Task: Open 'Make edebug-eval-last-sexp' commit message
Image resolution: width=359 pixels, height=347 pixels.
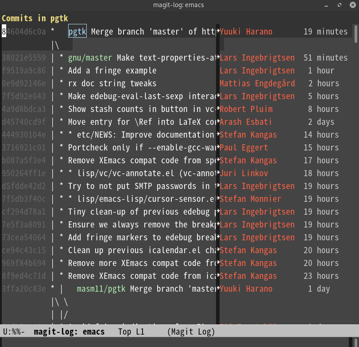Action: pyautogui.click(x=142, y=96)
